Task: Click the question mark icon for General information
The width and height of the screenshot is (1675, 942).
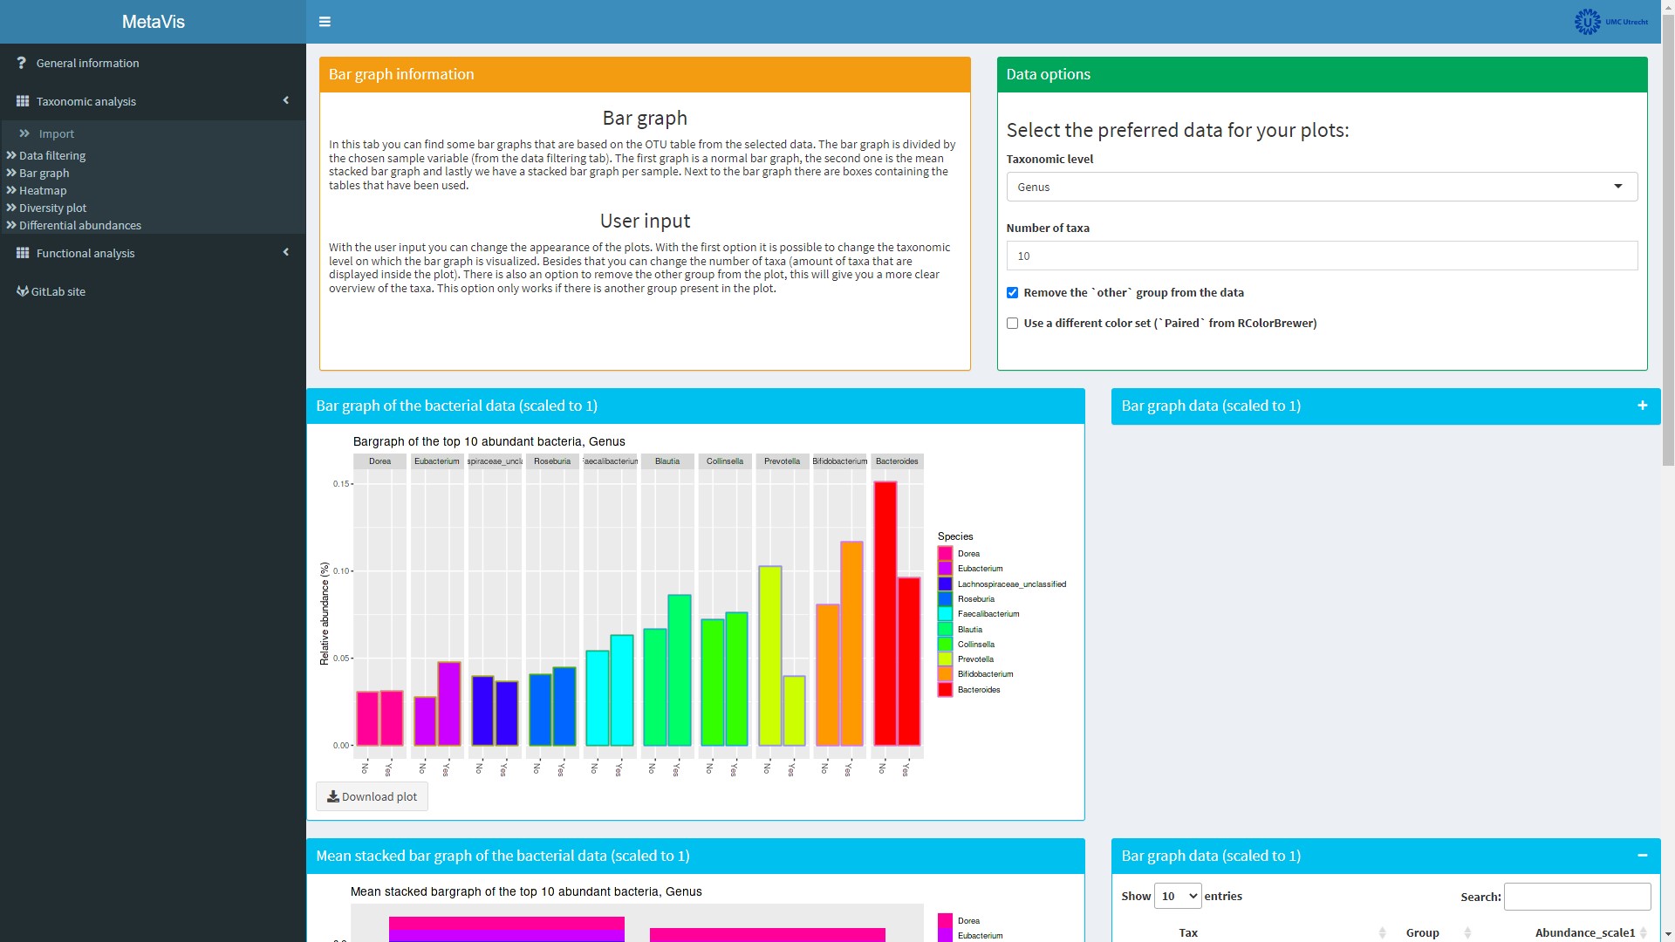Action: pos(21,63)
